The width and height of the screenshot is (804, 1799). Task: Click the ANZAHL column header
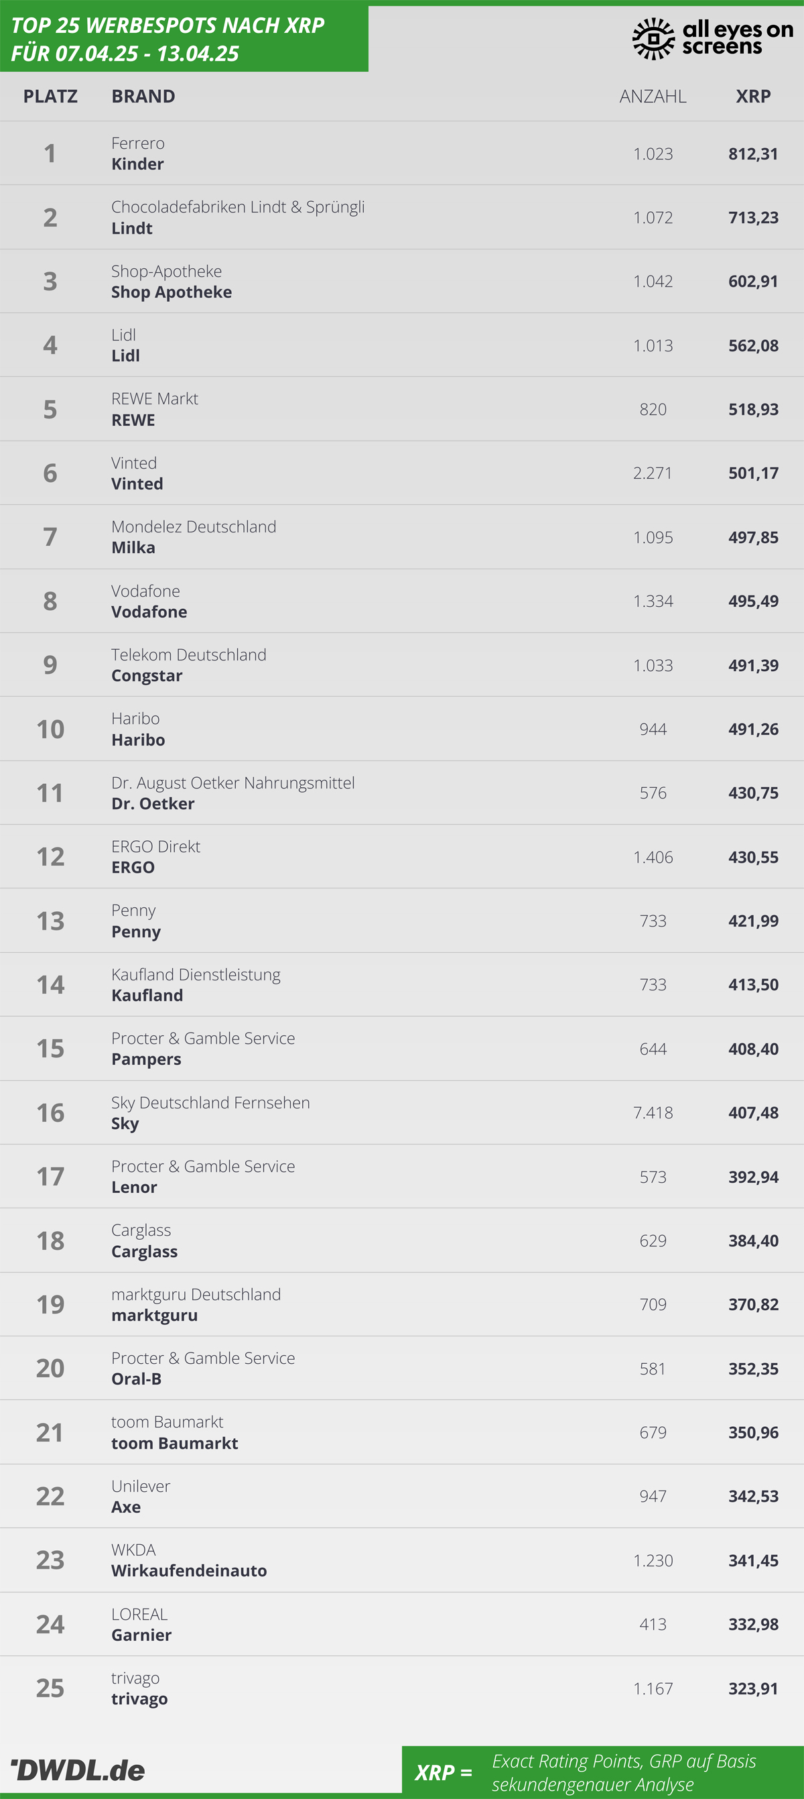point(653,97)
